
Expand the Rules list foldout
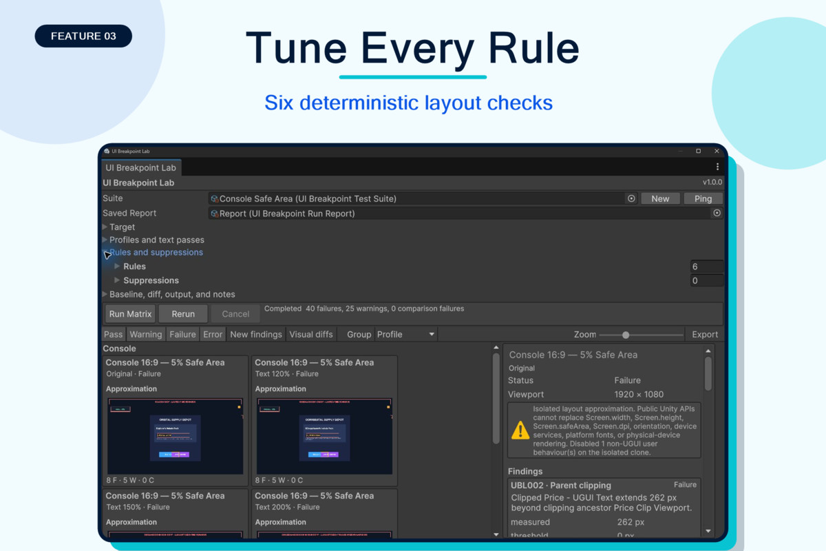point(117,267)
